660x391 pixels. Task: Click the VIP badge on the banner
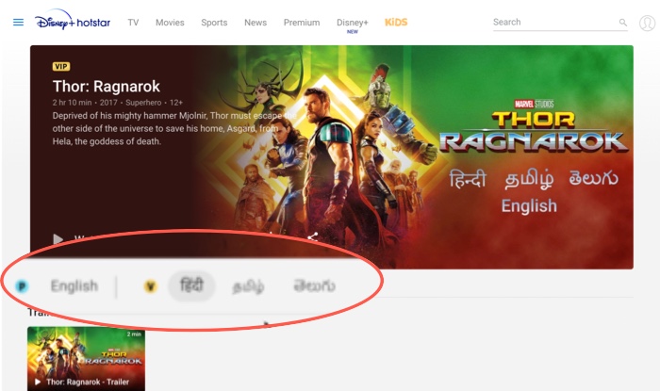click(61, 67)
